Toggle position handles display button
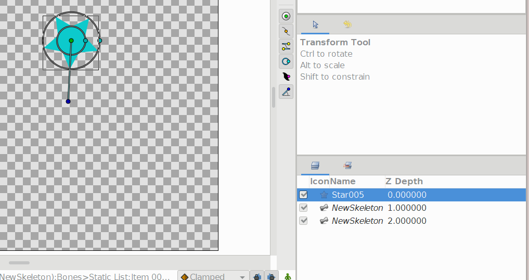529x280 pixels. tap(286, 16)
